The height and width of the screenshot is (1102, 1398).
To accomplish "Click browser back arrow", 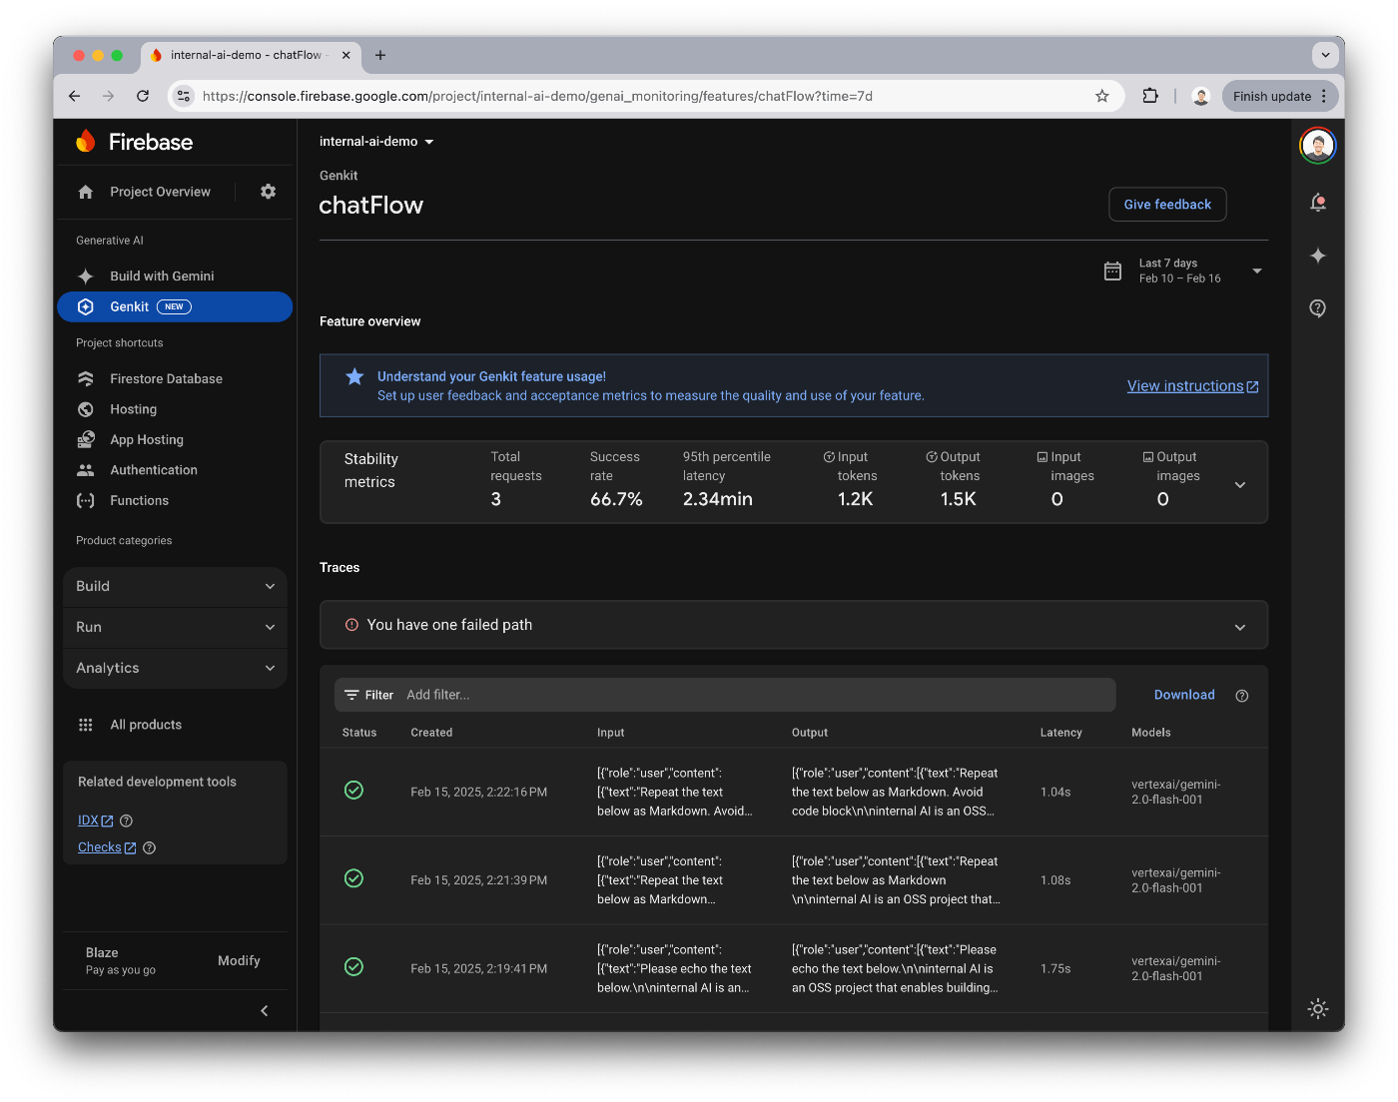I will coord(74,96).
